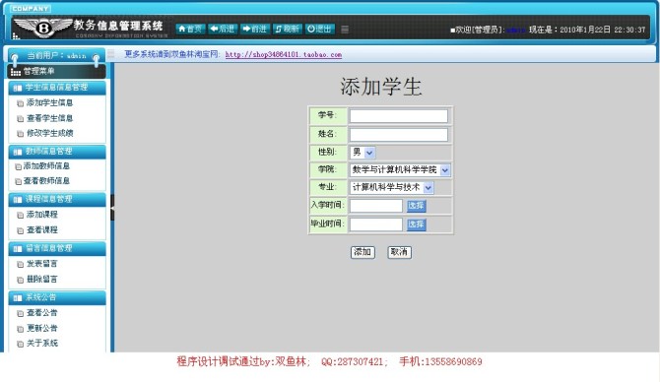Go back with the 后退 button
This screenshot has height=382, width=660.
pos(223,29)
